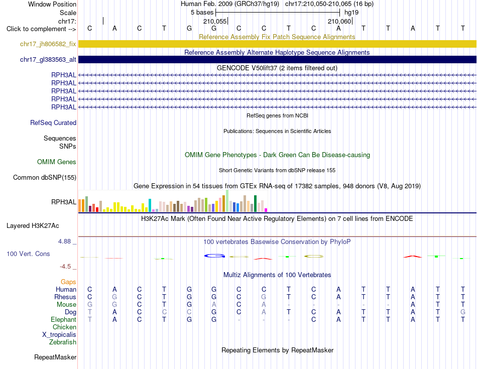Open 'Multiz Alignments of 100 Vertebrates' title
The width and height of the screenshot is (477, 369).
point(277,275)
